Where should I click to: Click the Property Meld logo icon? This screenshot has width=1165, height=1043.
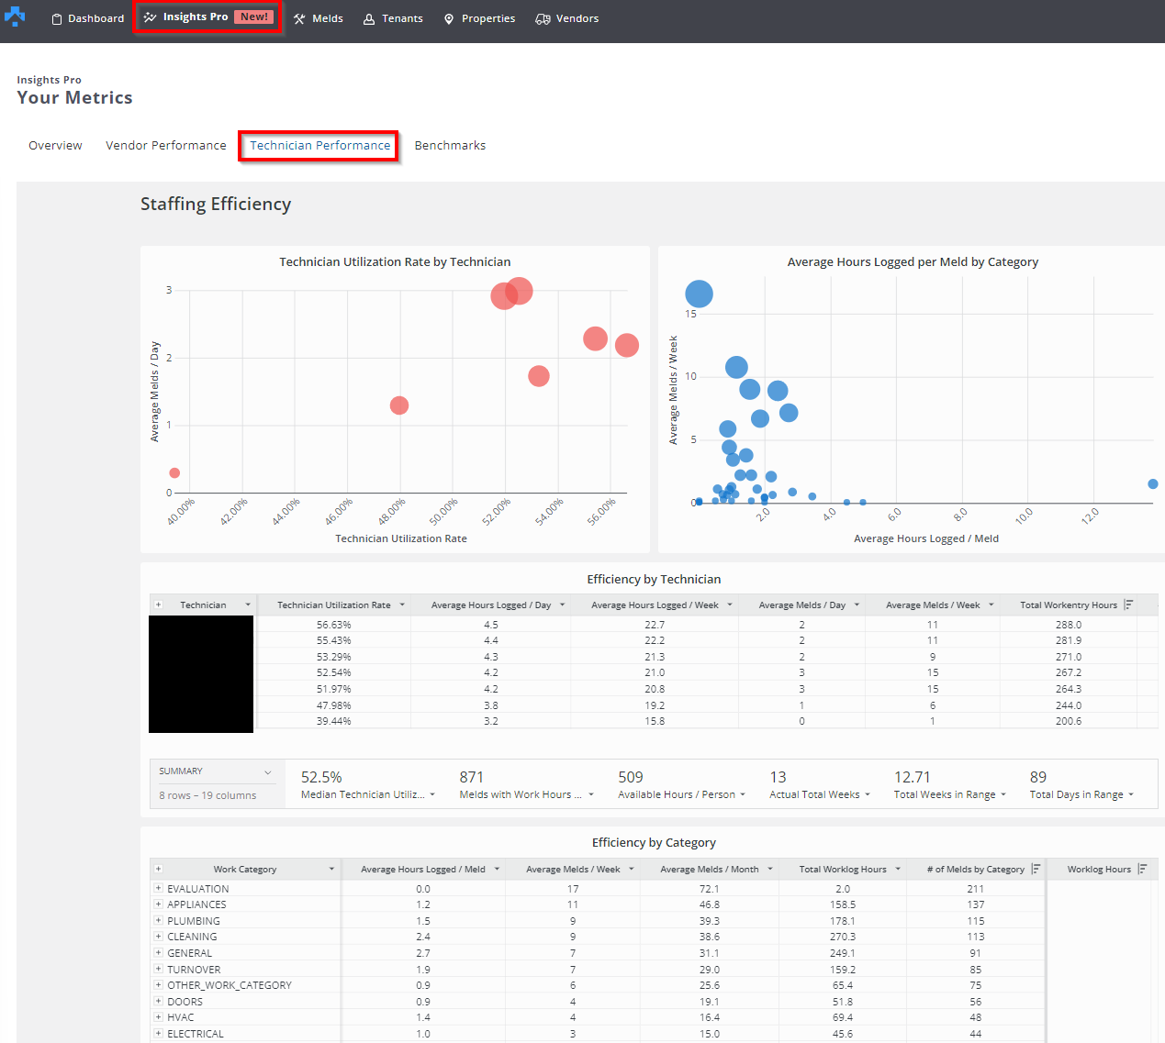[15, 17]
